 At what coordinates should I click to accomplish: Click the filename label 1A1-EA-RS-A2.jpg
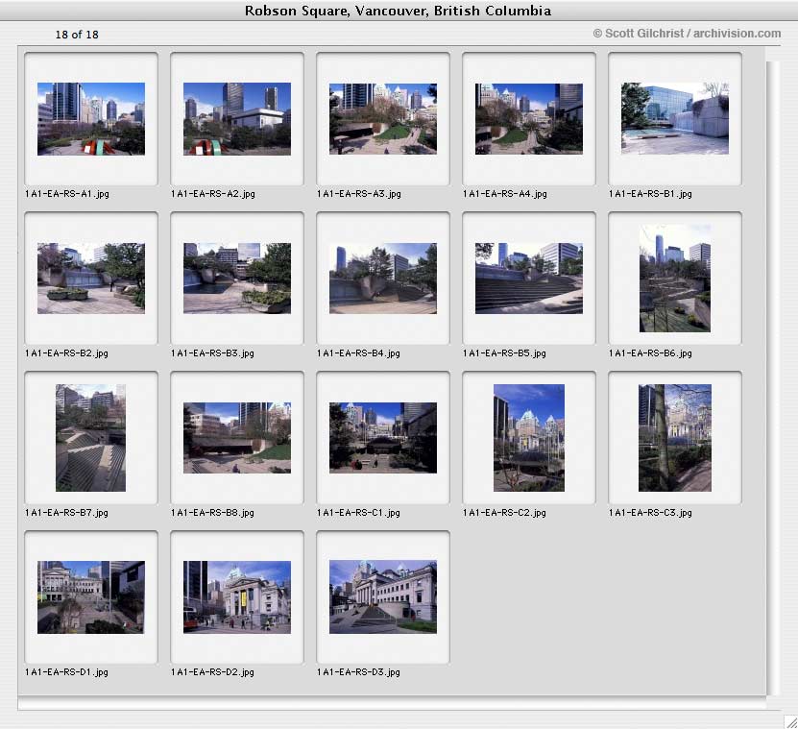(x=213, y=194)
